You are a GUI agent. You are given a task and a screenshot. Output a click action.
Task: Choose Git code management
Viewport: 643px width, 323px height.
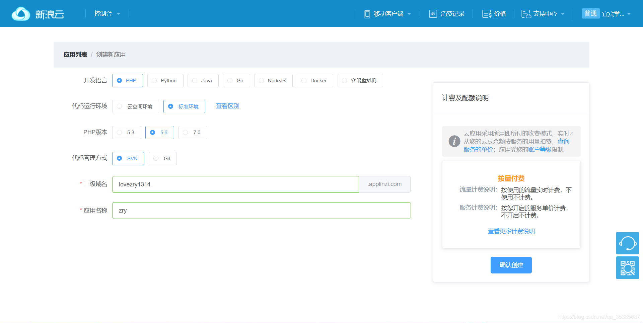[x=163, y=159]
